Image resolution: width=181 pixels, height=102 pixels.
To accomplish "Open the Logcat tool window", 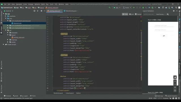I will pyautogui.click(x=24, y=96).
